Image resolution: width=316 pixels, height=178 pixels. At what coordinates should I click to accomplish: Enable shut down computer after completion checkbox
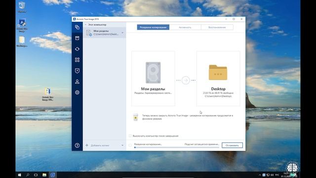click(x=130, y=136)
